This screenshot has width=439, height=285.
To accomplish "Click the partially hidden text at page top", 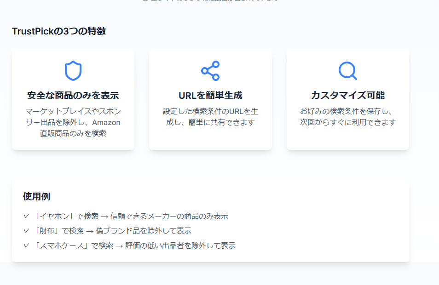I will (210, 1).
